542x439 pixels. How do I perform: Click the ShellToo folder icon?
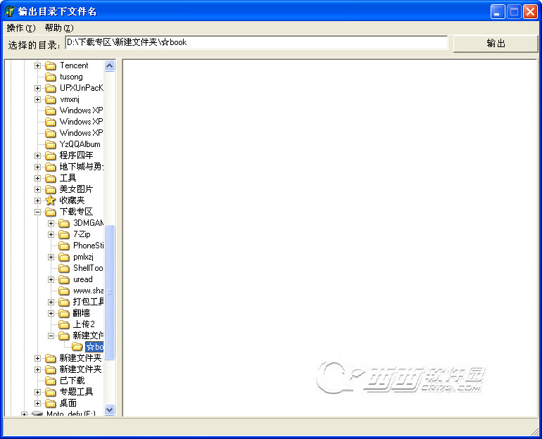tap(64, 268)
